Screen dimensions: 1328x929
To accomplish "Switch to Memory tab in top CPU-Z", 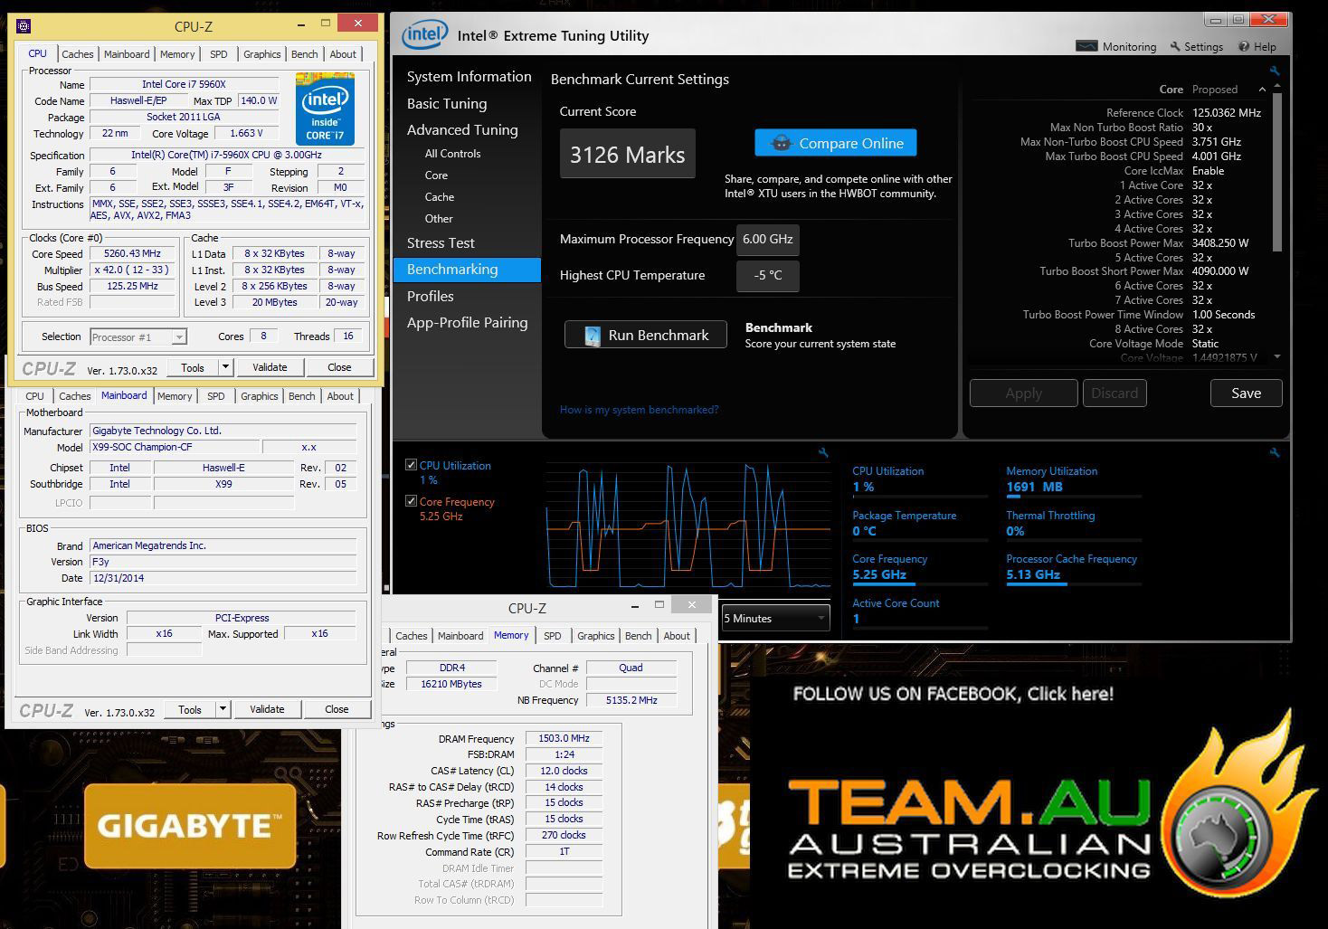I will pos(177,54).
